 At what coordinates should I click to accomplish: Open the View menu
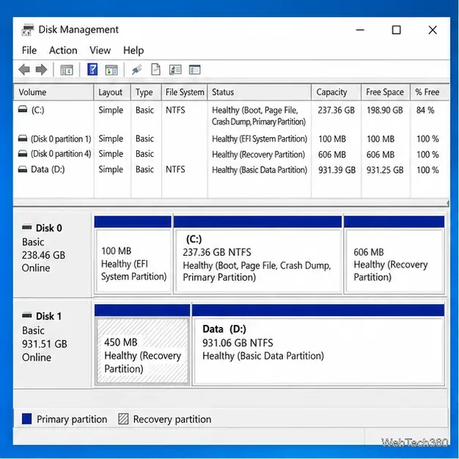100,51
